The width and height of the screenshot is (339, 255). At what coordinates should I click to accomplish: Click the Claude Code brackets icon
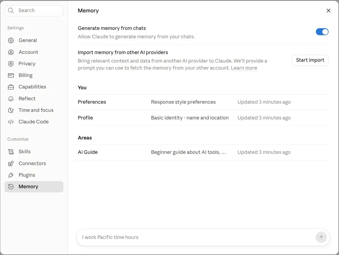coord(11,122)
